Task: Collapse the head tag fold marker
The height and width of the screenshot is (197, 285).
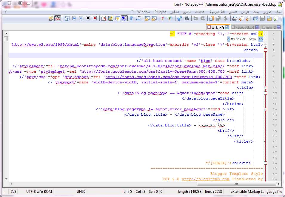Action: pyautogui.click(x=265, y=50)
